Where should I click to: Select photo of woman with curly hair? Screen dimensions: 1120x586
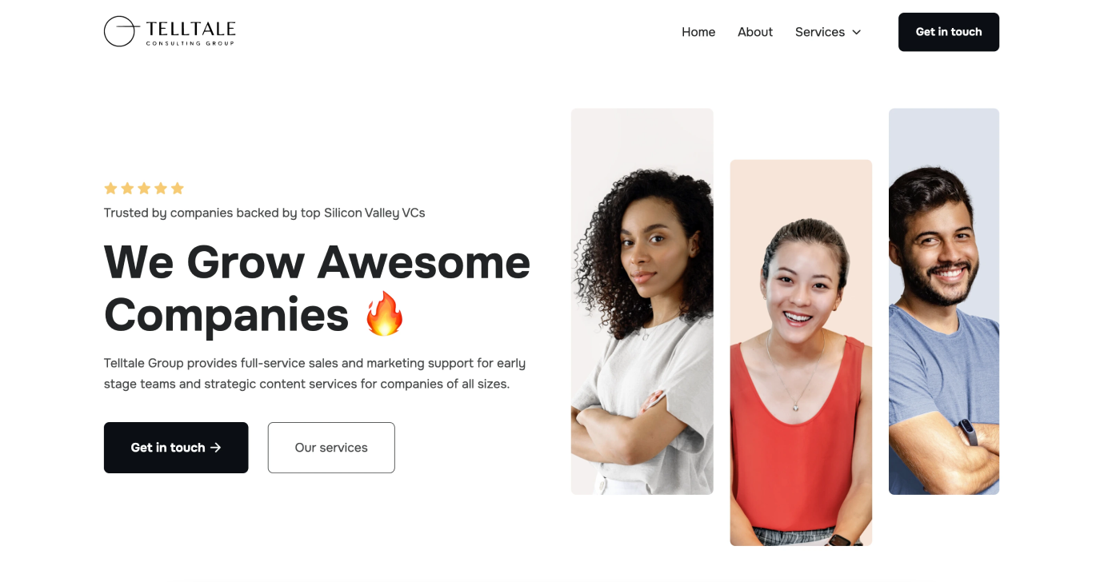(x=642, y=301)
